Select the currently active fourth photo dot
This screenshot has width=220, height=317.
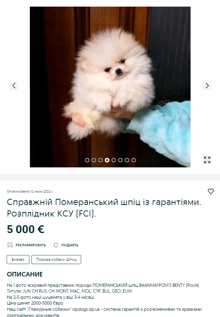pyautogui.click(x=107, y=160)
